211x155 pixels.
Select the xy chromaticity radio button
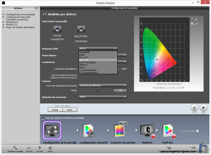click(192, 19)
